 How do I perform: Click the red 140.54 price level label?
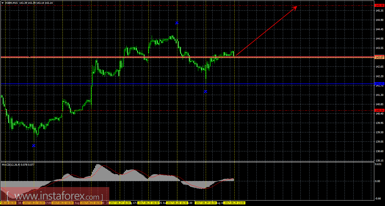click(379, 110)
